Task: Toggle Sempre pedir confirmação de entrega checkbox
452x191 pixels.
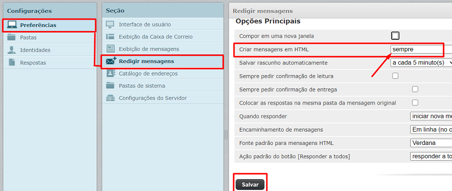Action: click(415, 89)
